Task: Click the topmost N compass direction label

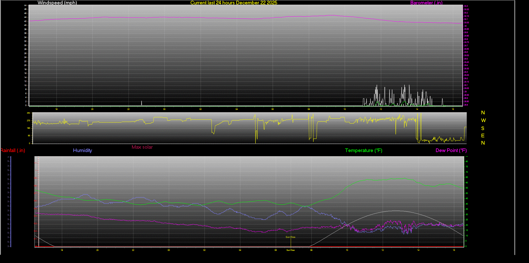Action: (483, 113)
